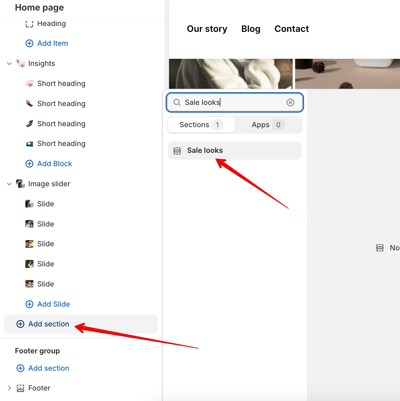Collapse the Insights section
Image resolution: width=400 pixels, height=401 pixels.
click(9, 63)
